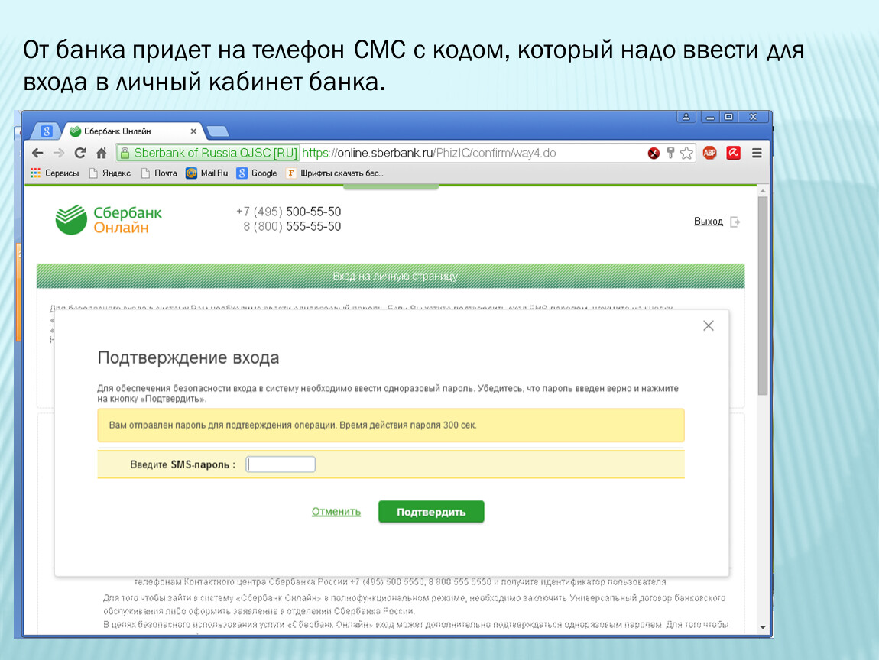Click the page scrollbar thumb
Viewport: 879px width, 660px height.
pos(762,296)
